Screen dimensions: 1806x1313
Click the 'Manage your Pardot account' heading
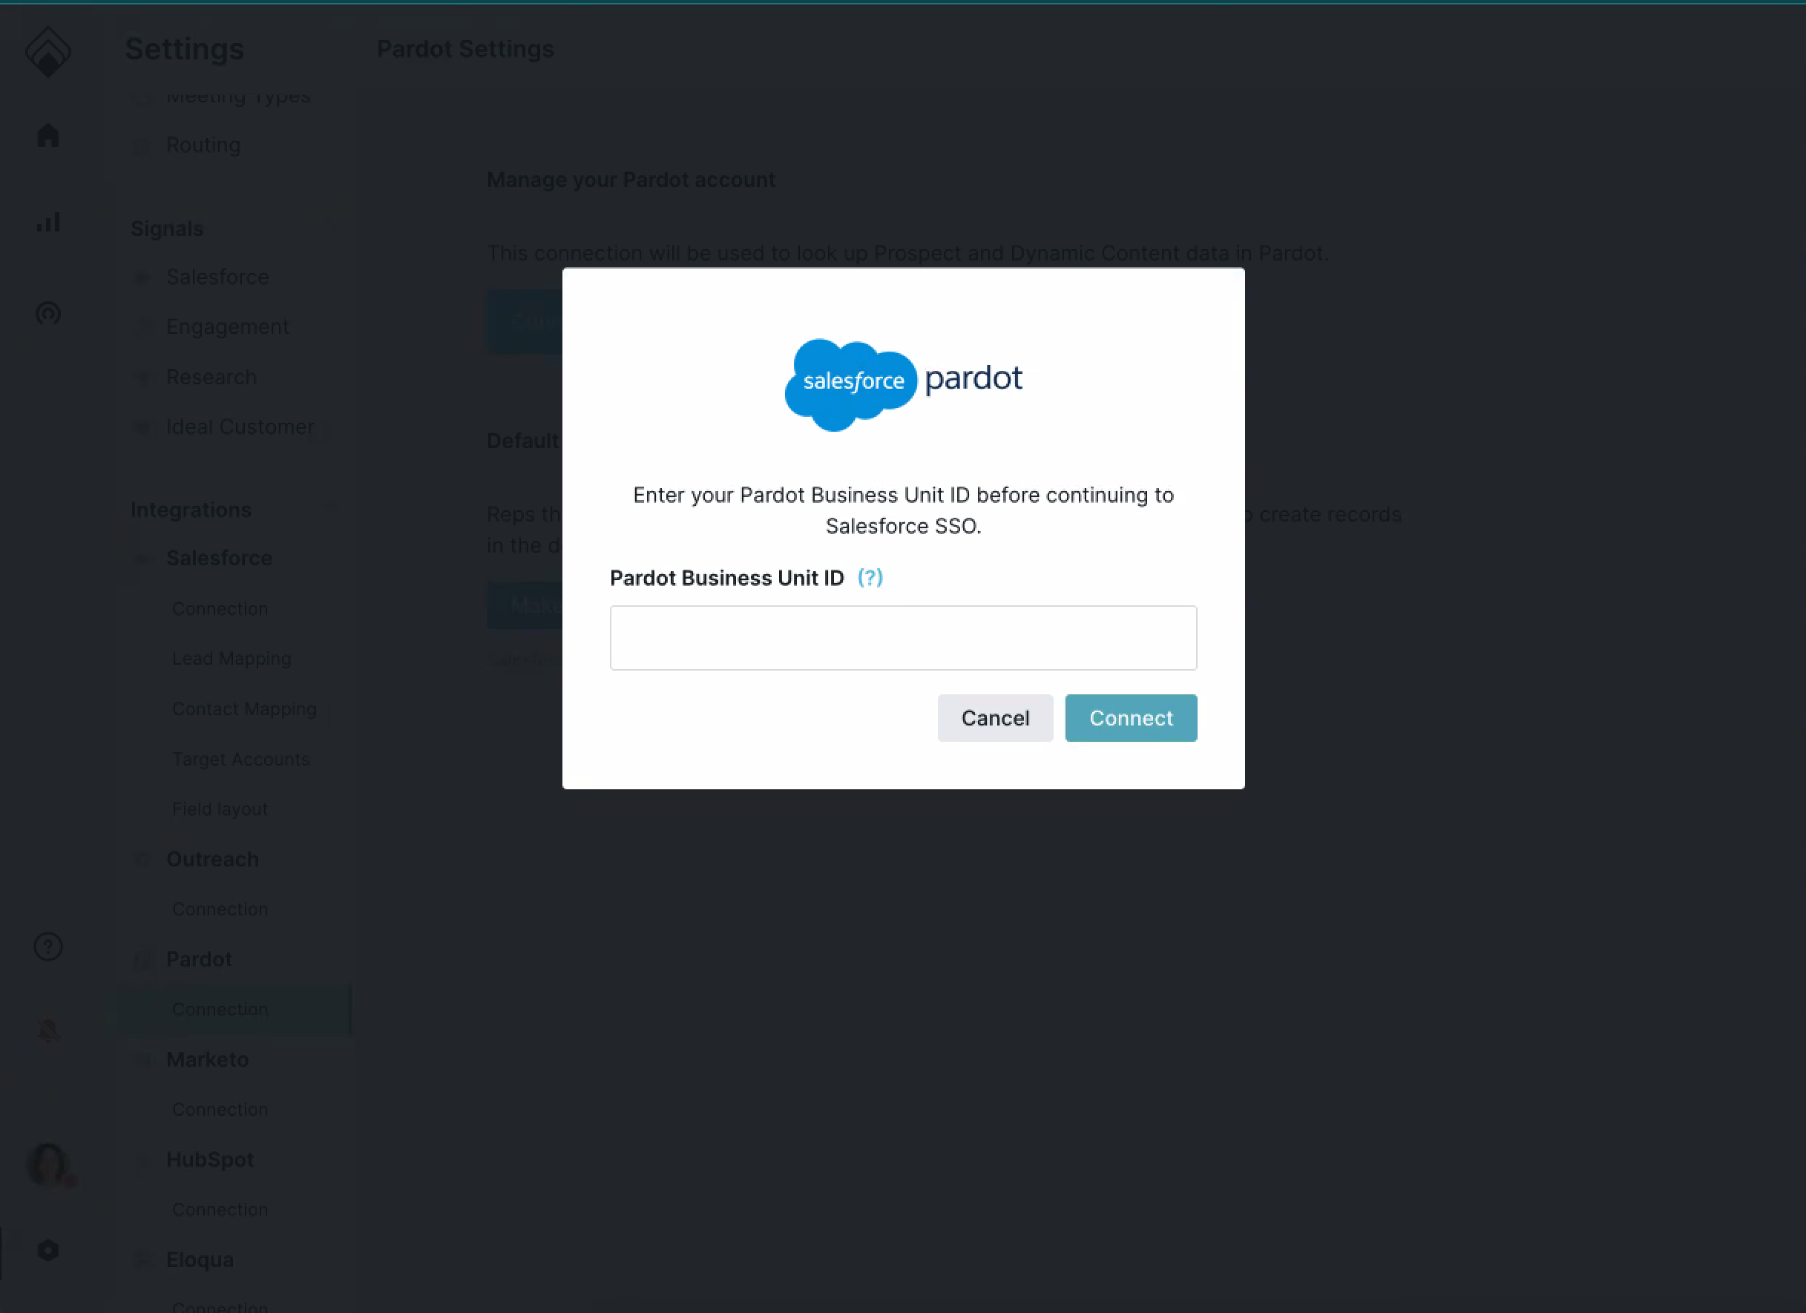tap(631, 180)
